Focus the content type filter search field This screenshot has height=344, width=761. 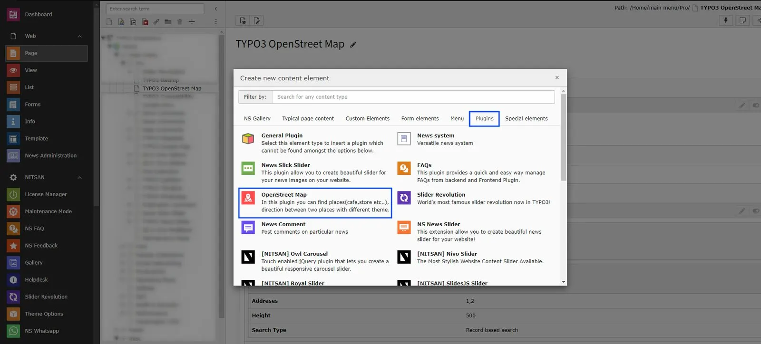413,97
